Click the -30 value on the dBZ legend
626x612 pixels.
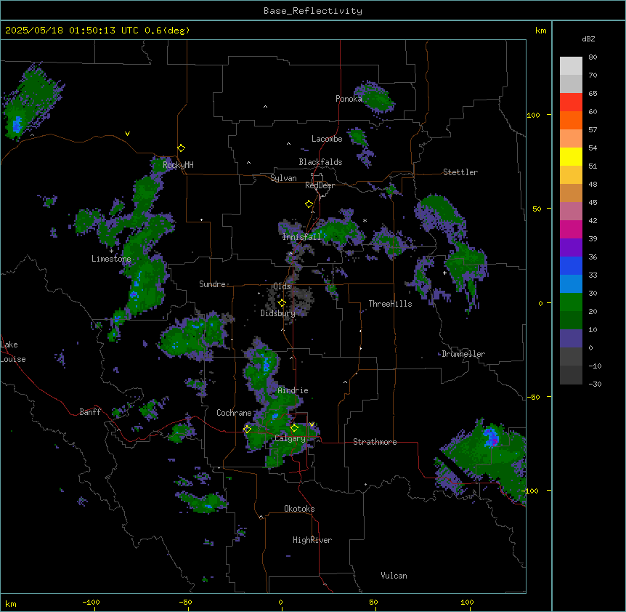(595, 384)
